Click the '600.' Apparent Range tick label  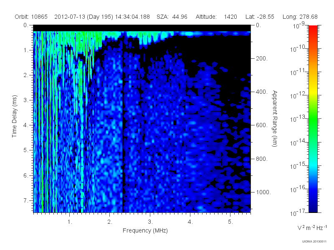[x=262, y=125]
